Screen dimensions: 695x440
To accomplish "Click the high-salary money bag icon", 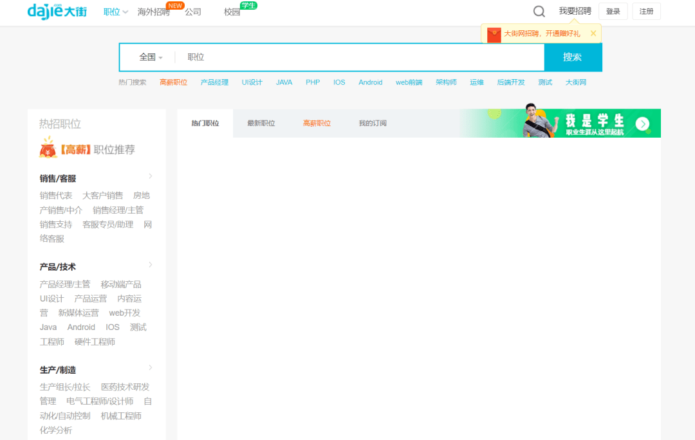I will click(48, 149).
